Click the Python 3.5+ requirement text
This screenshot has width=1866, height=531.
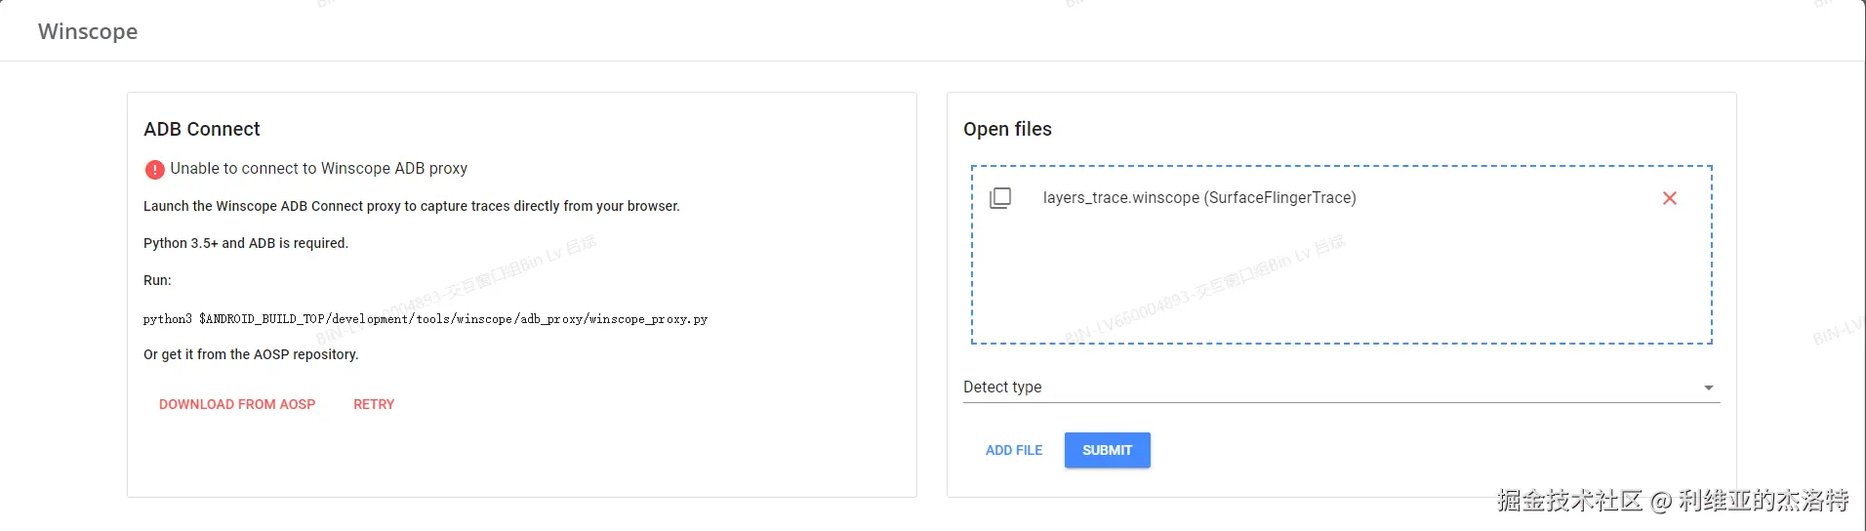[246, 243]
